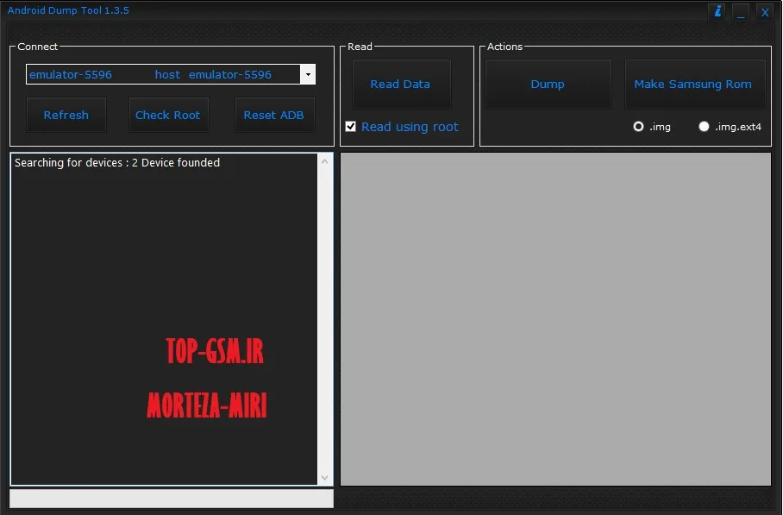
Task: Click the Check Root button
Action: (x=168, y=115)
